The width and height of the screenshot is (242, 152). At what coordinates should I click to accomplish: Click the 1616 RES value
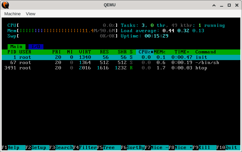click(103, 68)
